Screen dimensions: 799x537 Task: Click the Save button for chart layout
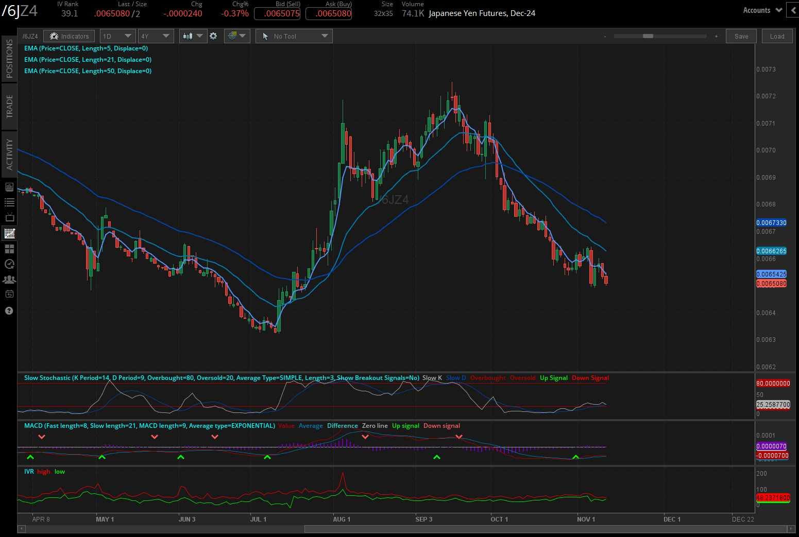[x=741, y=36]
